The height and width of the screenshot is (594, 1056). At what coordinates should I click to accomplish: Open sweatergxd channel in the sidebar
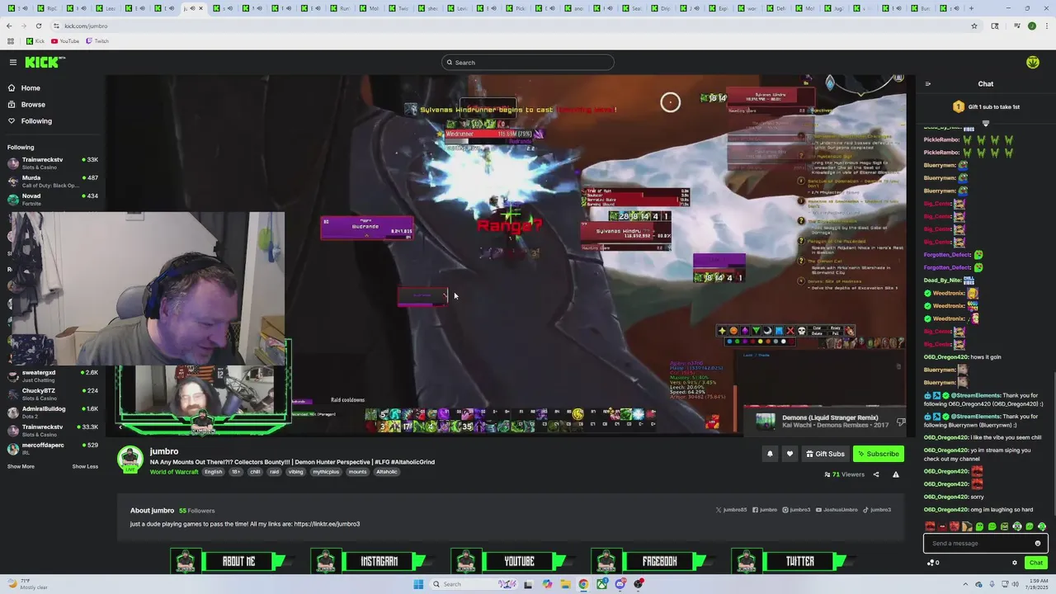tap(53, 375)
